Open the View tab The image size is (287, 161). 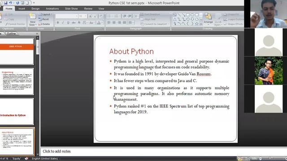point(101,8)
